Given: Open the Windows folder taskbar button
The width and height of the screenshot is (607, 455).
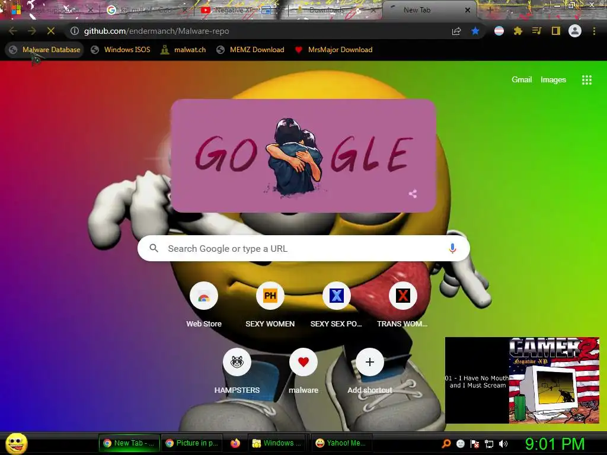Looking at the screenshot, I should click(277, 443).
